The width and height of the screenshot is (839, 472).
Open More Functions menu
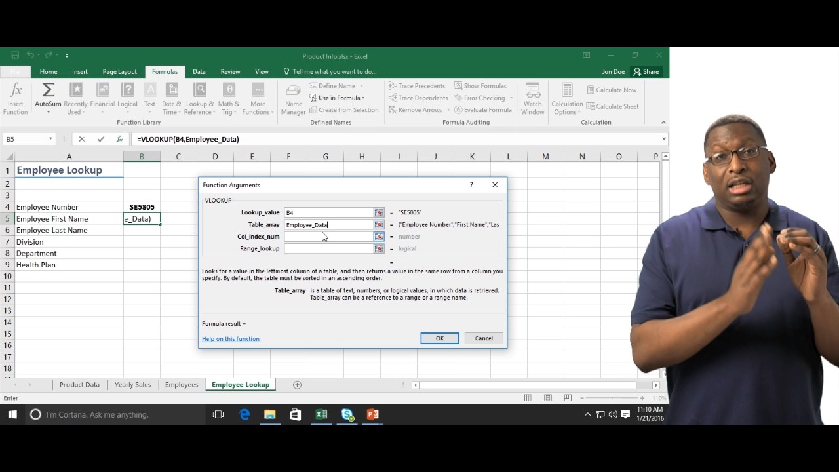tap(258, 98)
